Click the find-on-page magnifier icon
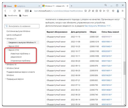The height and width of the screenshot is (108, 128). [x=89, y=11]
